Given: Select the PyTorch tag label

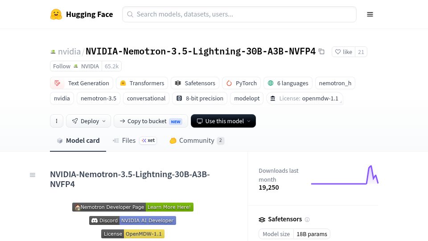Looking at the screenshot, I should (246, 83).
